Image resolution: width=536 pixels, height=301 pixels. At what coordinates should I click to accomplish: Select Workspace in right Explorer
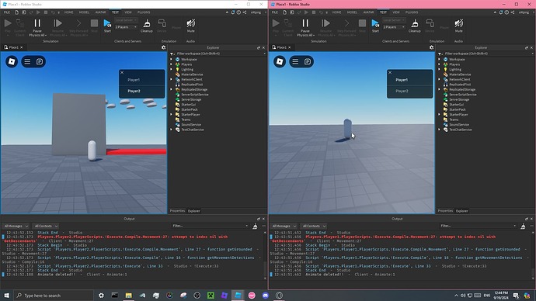pos(457,60)
